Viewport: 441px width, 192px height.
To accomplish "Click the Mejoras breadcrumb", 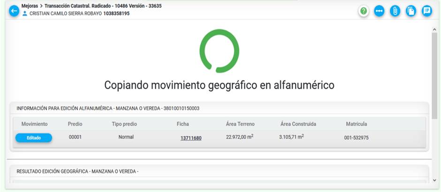I will click(x=30, y=6).
